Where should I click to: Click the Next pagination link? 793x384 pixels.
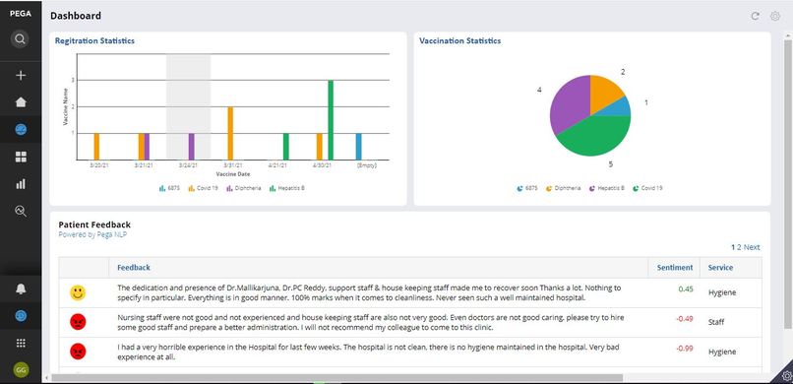click(752, 247)
